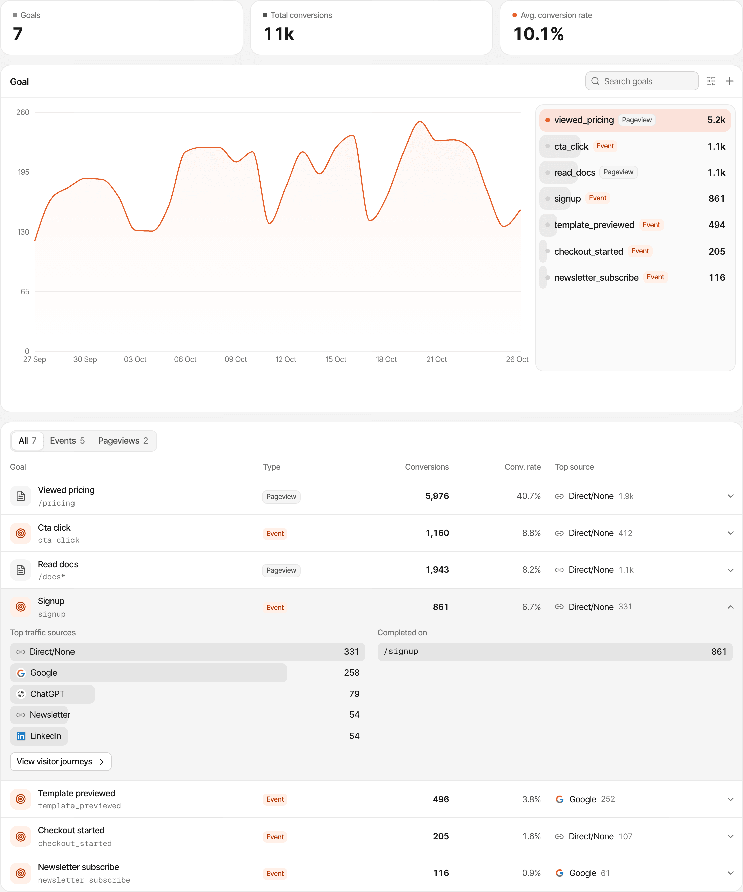This screenshot has height=892, width=743.
Task: Click Google icon in Newsletter subscribe row
Action: tap(560, 873)
